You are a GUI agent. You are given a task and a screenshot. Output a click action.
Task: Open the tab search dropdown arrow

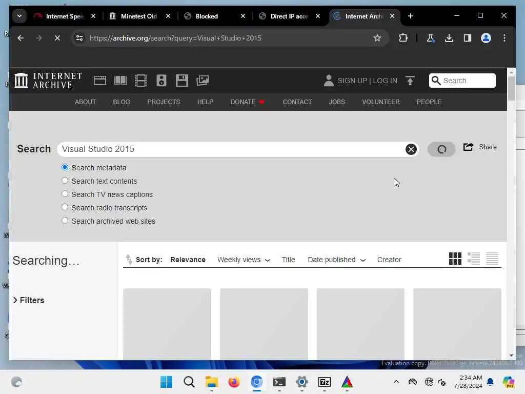pos(19,16)
